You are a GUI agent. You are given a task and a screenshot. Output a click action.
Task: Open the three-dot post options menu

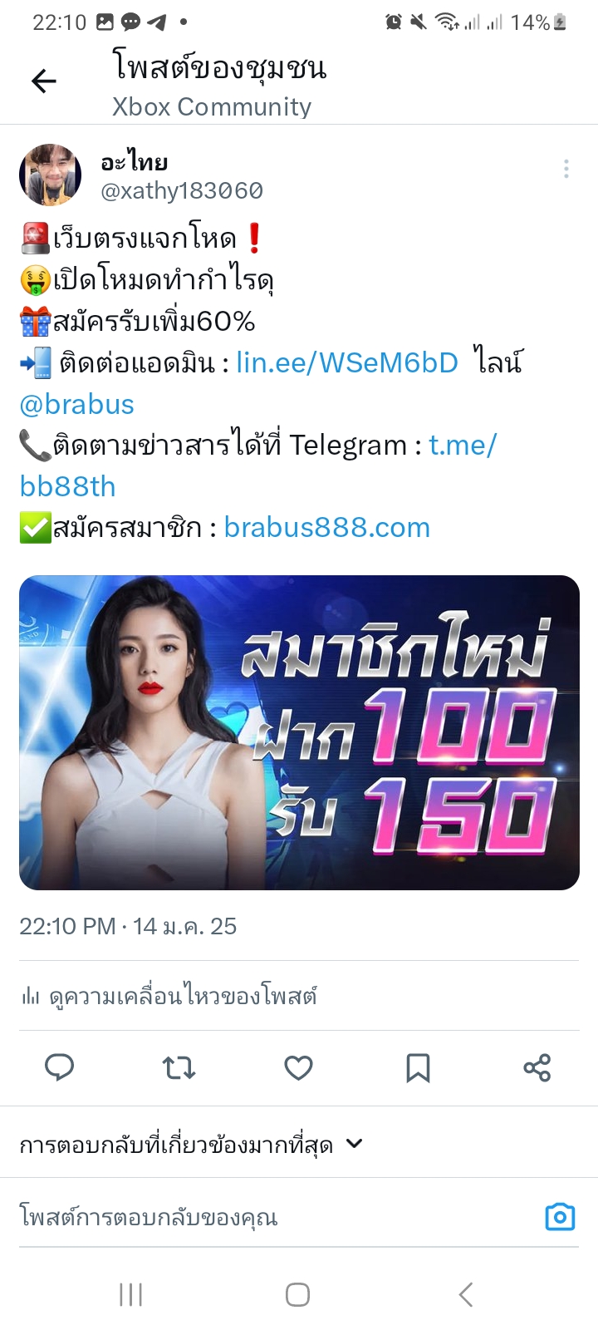pos(566,169)
